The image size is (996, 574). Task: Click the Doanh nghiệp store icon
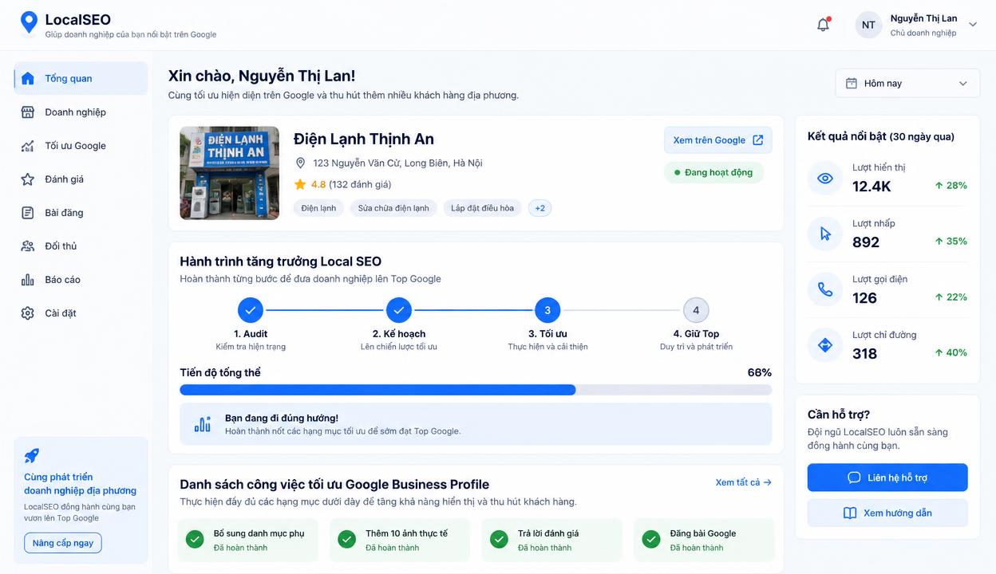28,112
